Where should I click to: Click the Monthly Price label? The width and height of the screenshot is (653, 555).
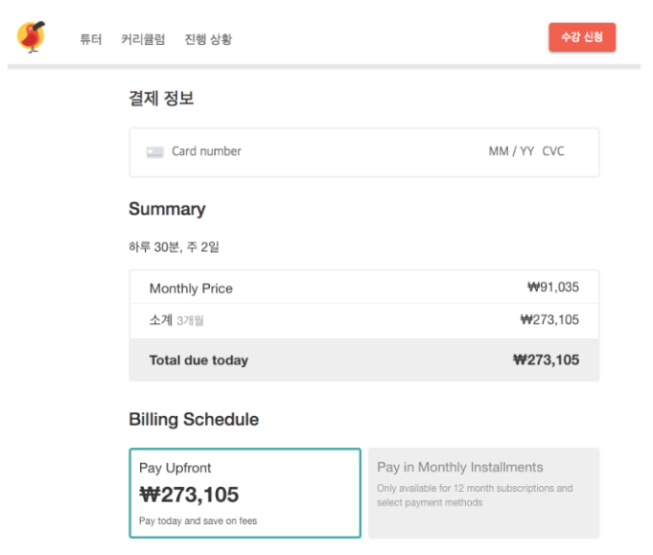pyautogui.click(x=191, y=289)
